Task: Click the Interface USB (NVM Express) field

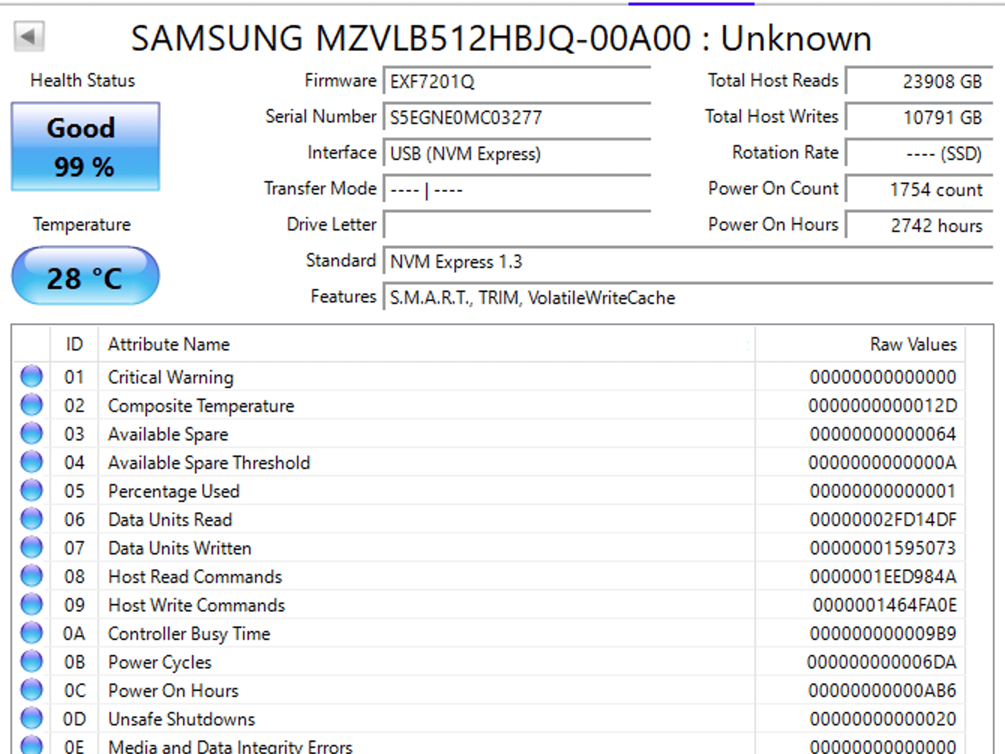Action: pos(517,153)
